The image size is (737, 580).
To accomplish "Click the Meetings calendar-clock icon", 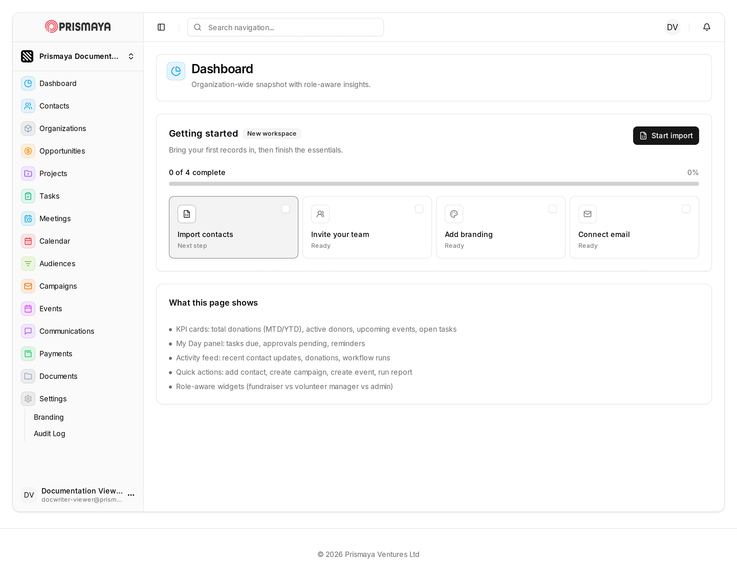I will click(x=28, y=219).
